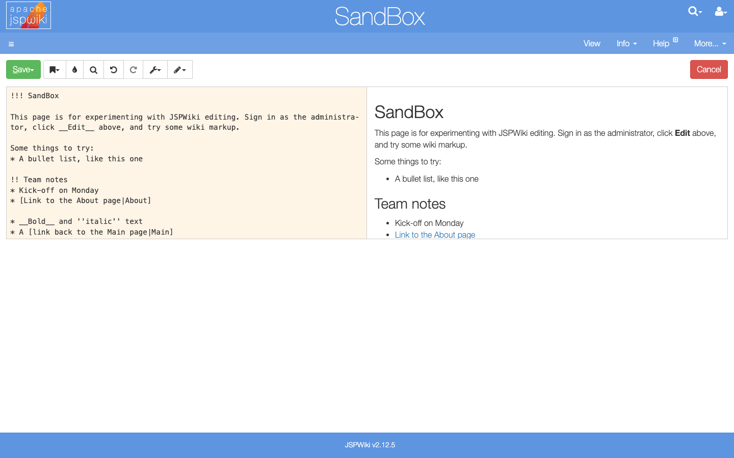
Task: Toggle the sidebar hamburger menu
Action: click(11, 44)
